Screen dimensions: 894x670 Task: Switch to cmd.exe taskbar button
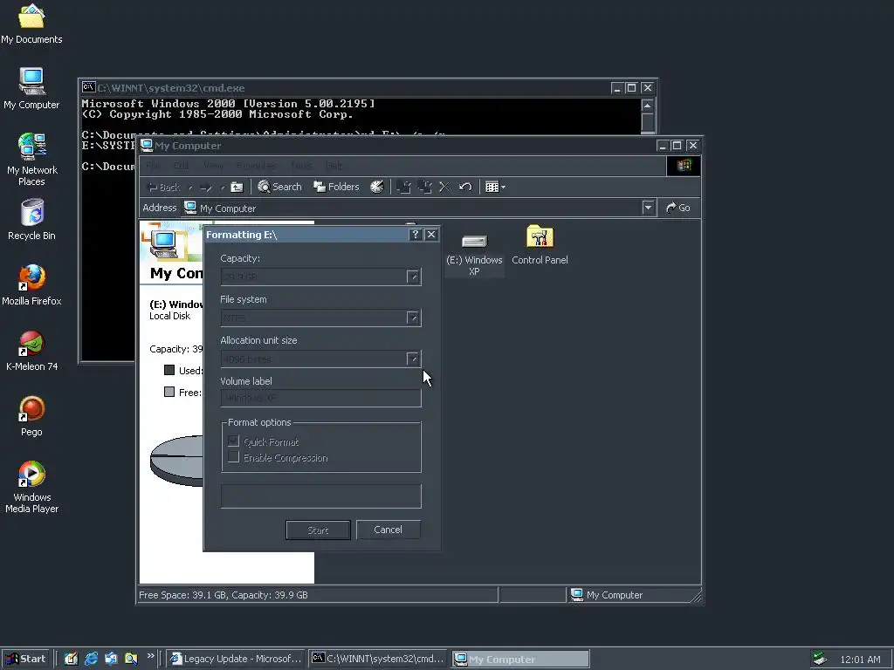[x=379, y=660]
